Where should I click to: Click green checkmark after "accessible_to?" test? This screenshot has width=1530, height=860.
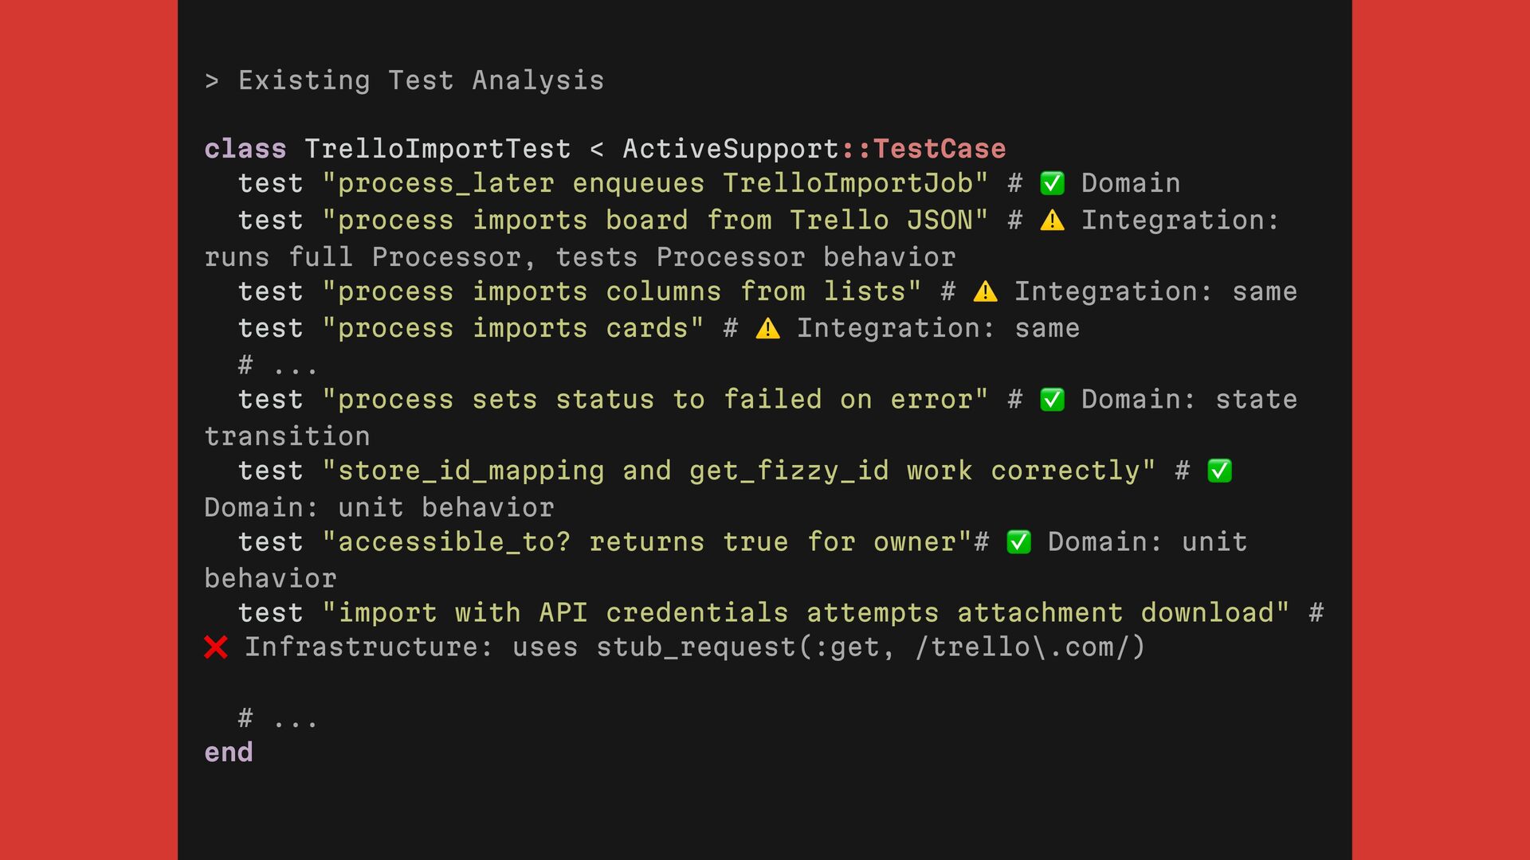tap(1018, 542)
